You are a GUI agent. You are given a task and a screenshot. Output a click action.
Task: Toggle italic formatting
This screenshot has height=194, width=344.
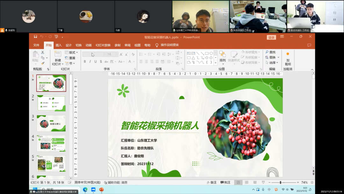coord(90,61)
